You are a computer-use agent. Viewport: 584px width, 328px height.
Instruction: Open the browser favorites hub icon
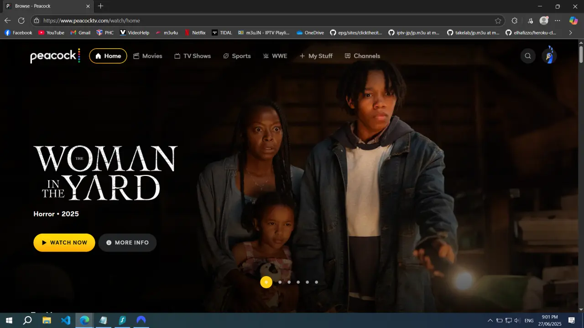(x=530, y=20)
